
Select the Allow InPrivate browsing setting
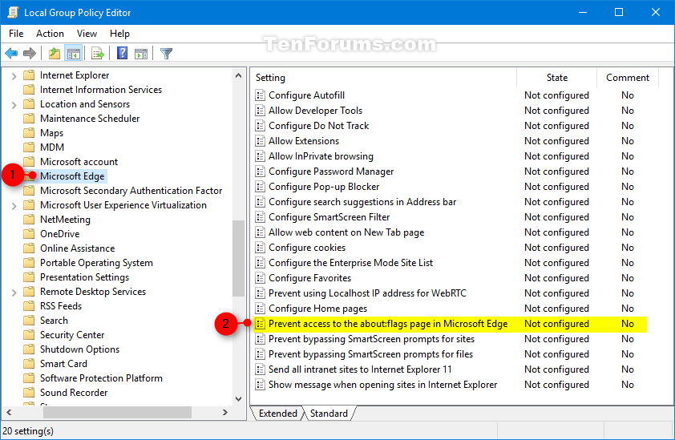[x=321, y=156]
